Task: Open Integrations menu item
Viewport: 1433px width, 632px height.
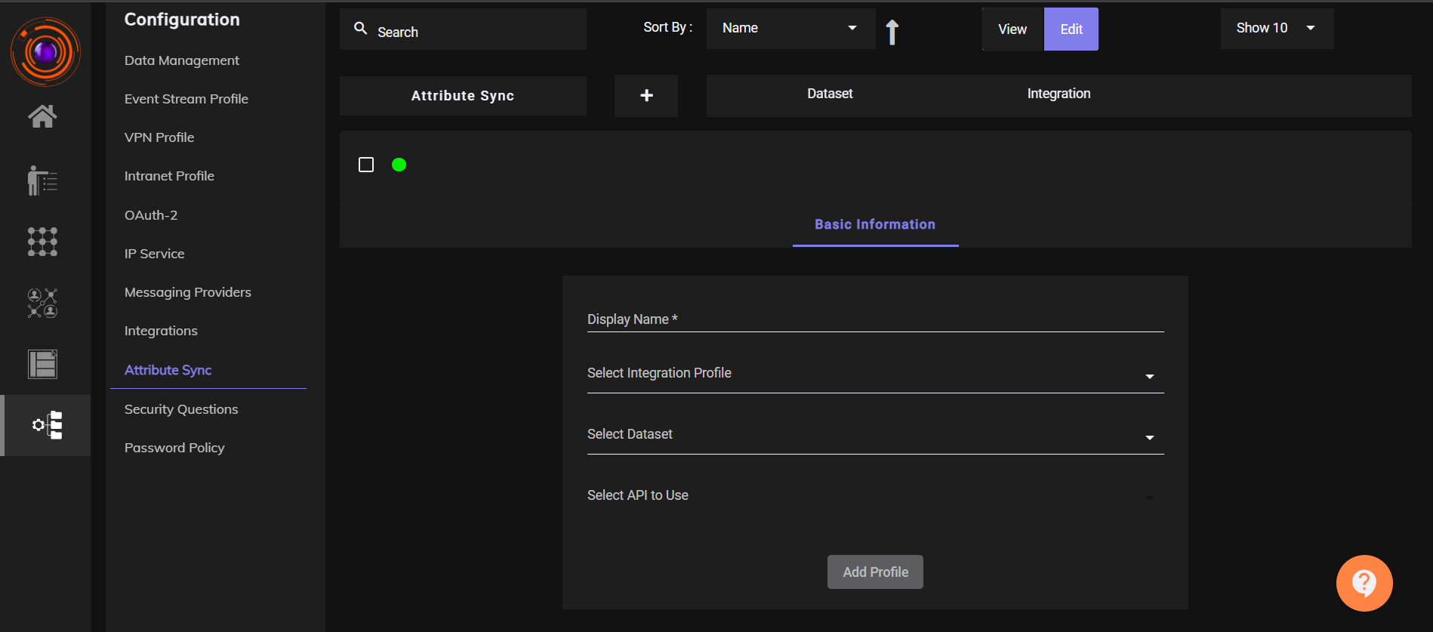Action: 161,331
